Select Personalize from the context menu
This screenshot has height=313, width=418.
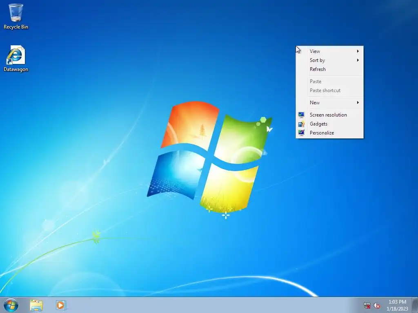pos(330,133)
